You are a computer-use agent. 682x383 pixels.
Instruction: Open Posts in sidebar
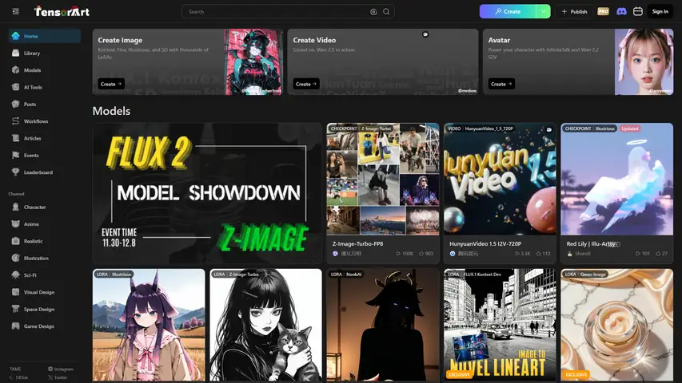click(44, 105)
